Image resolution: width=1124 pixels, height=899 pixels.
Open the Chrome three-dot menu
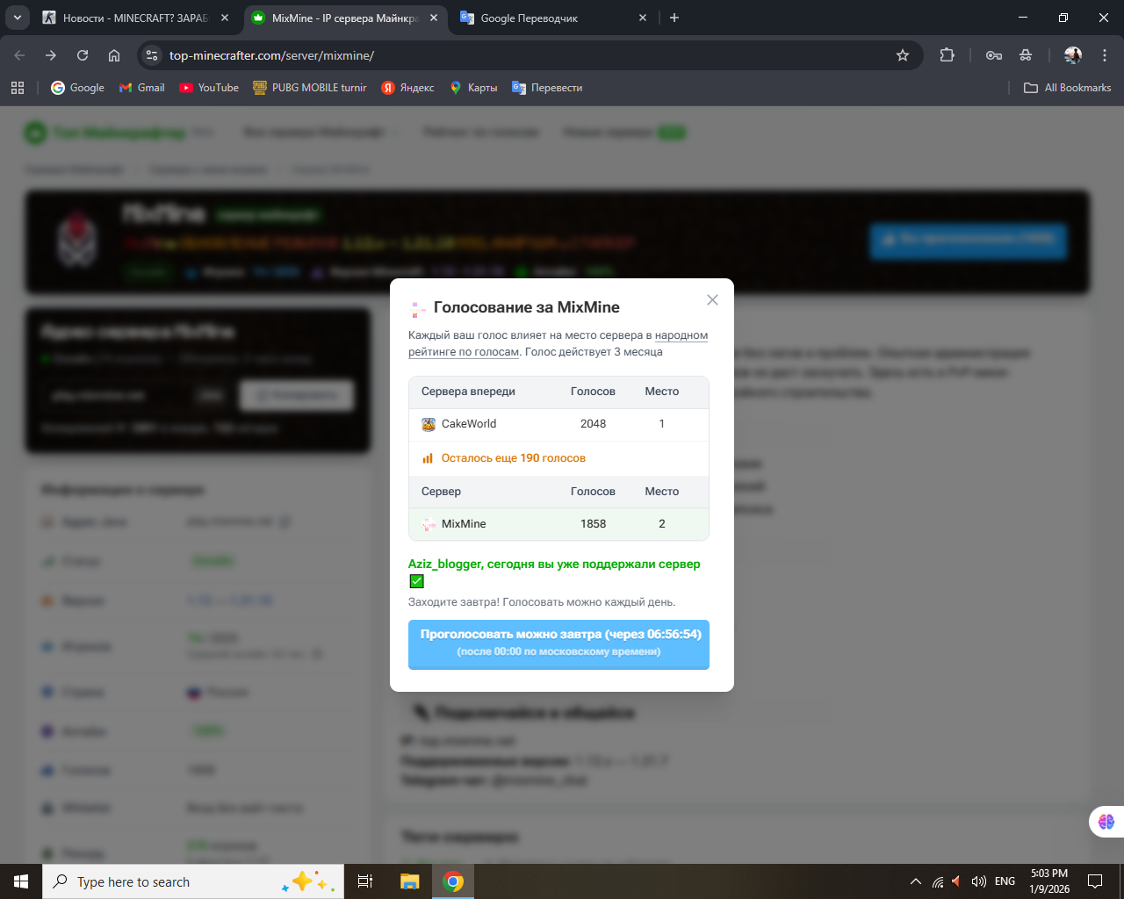click(x=1105, y=55)
